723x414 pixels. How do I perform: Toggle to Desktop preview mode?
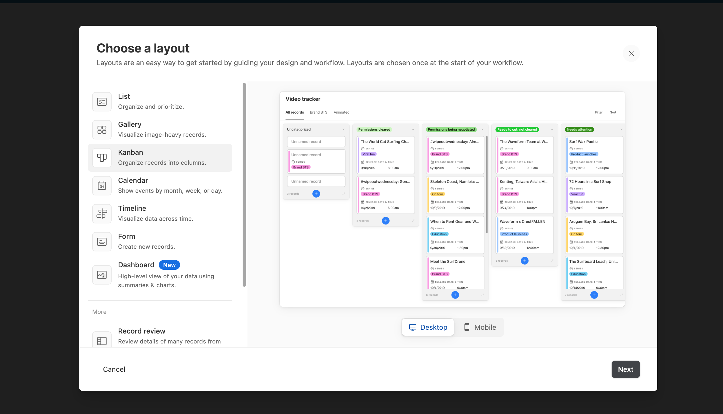point(428,327)
